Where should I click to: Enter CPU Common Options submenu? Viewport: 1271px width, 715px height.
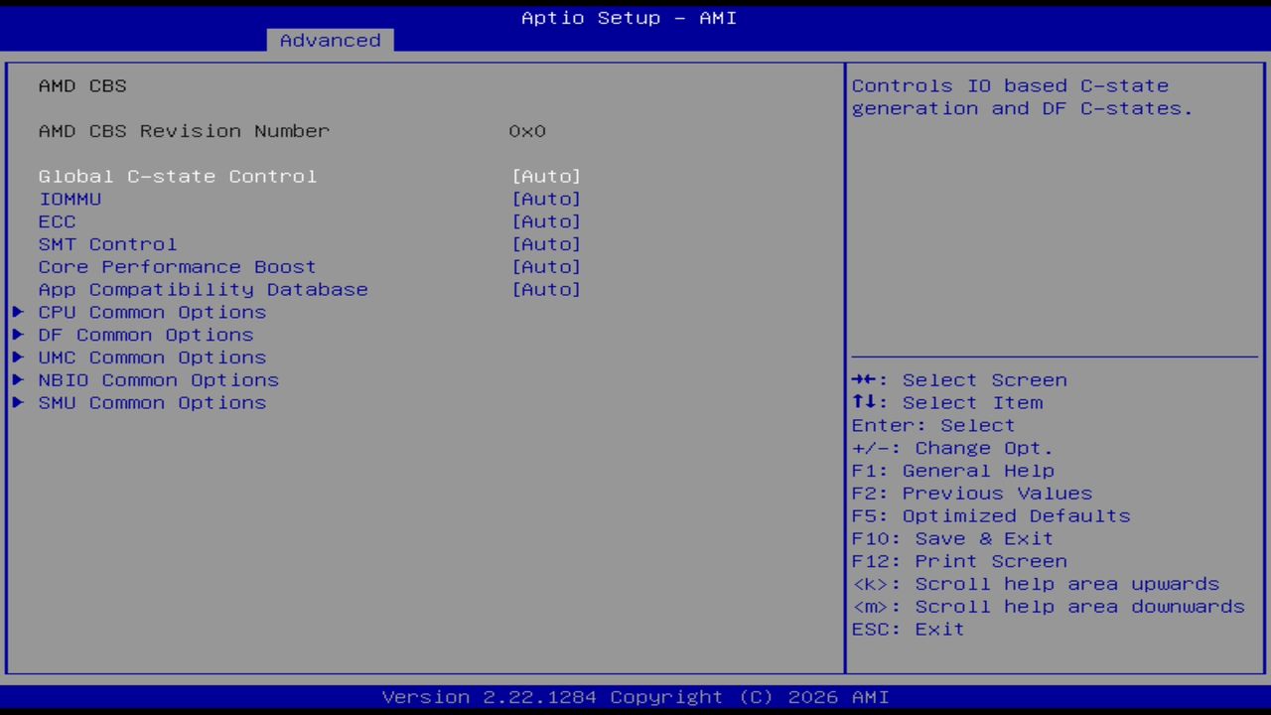point(152,312)
